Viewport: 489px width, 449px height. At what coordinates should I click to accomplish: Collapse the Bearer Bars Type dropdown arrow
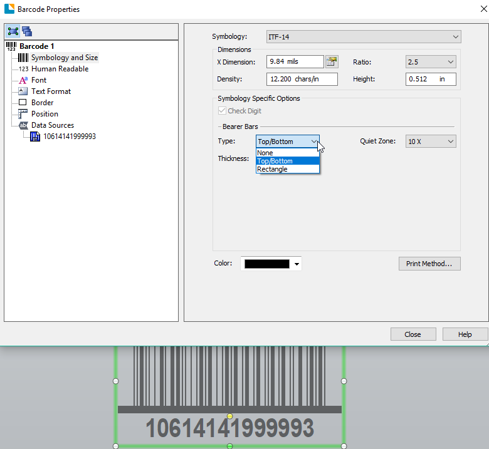tap(313, 142)
